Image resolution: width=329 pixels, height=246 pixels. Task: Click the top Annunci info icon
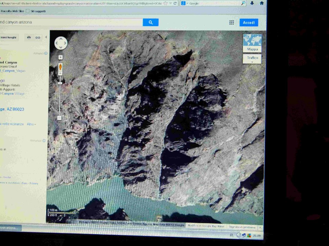(x=46, y=53)
